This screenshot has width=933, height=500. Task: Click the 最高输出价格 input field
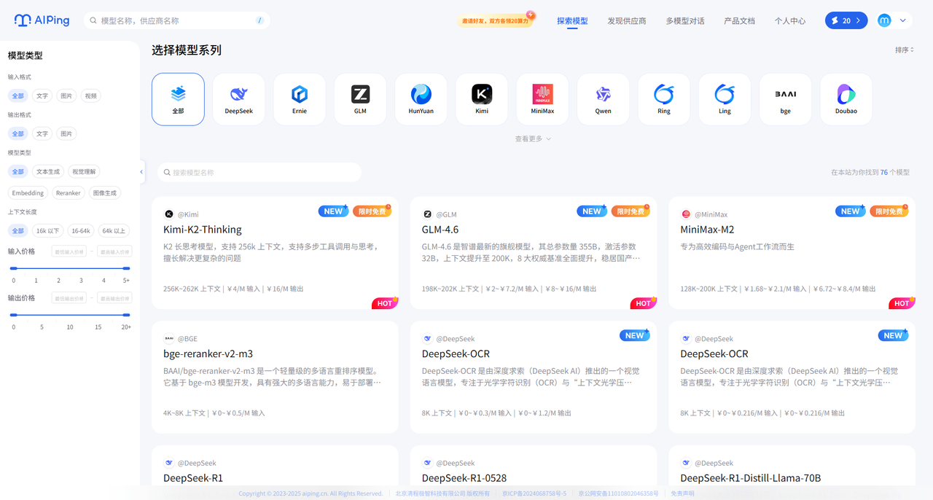[x=114, y=298]
